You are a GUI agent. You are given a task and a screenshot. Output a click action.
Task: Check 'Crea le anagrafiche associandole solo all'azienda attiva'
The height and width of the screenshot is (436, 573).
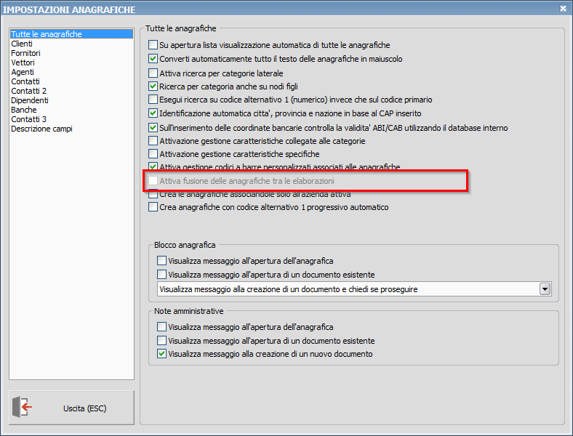153,194
